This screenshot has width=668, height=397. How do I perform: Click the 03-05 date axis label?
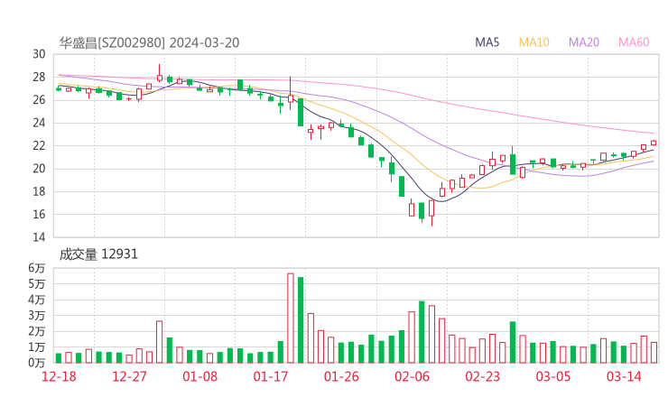[553, 376]
